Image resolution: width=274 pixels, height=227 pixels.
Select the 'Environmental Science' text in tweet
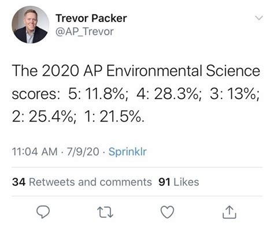pyautogui.click(x=183, y=71)
